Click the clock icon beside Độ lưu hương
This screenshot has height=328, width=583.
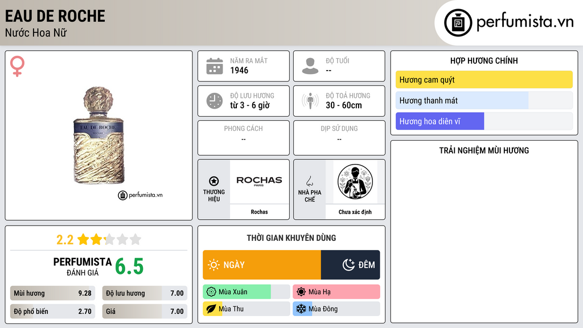pos(215,101)
